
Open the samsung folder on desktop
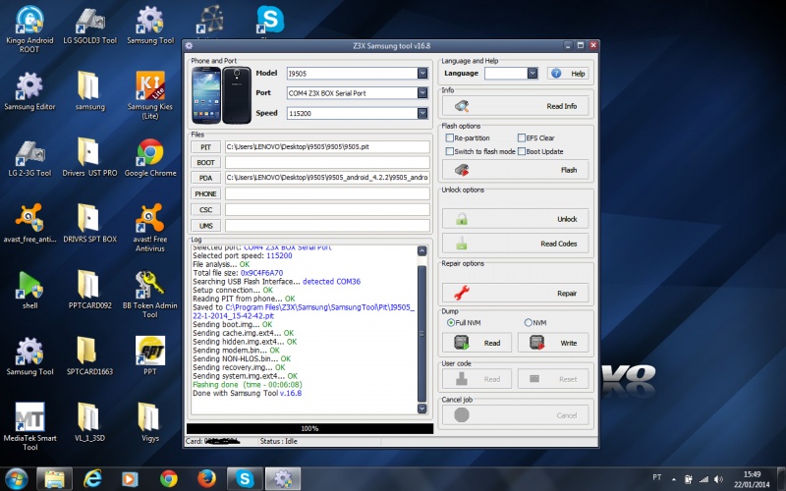pyautogui.click(x=90, y=91)
